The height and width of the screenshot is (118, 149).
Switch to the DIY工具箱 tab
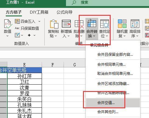(39, 12)
